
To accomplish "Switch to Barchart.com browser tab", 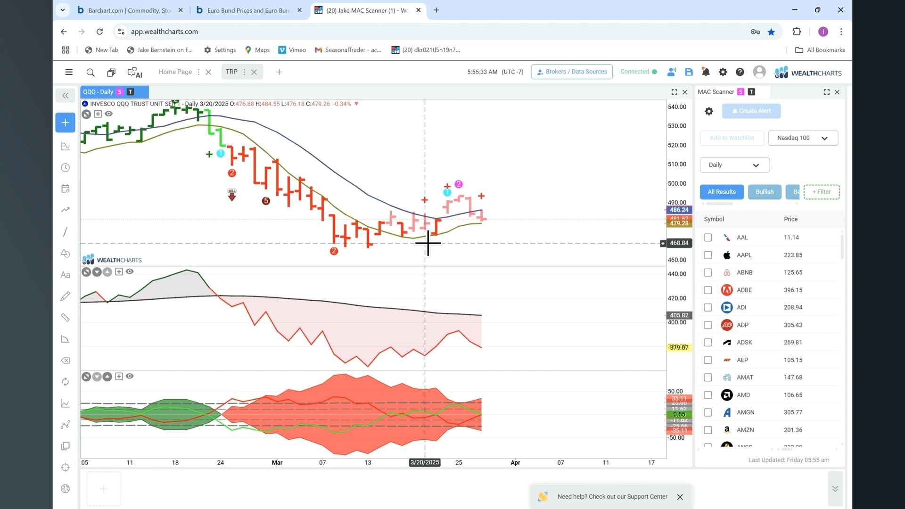I will pyautogui.click(x=130, y=10).
